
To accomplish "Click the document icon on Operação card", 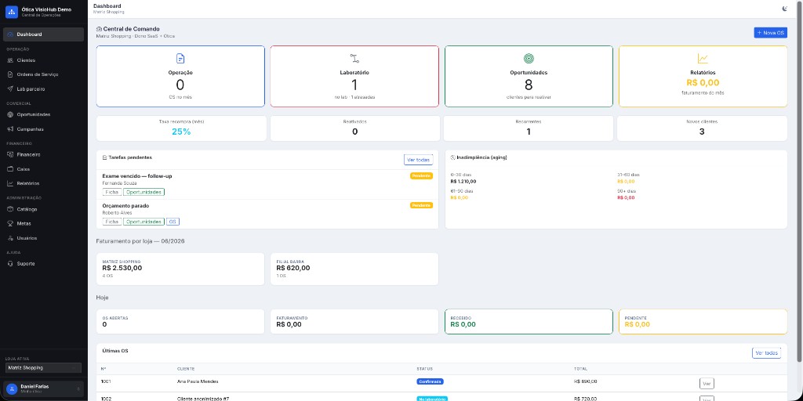I will 180,58.
